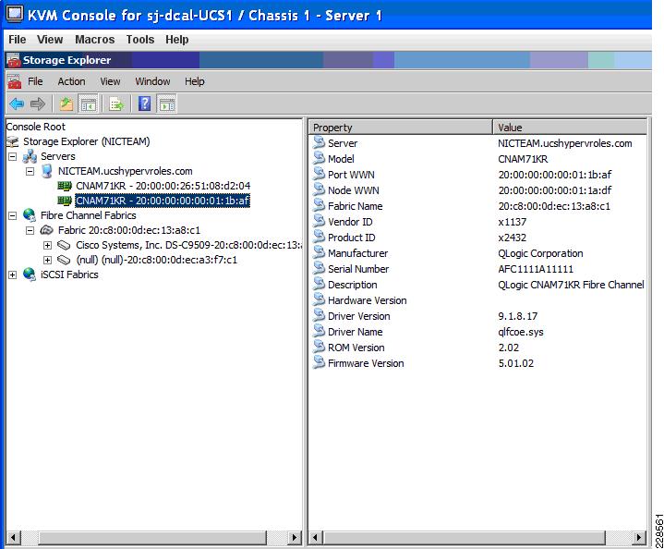Click the Up one level folder icon
The height and width of the screenshot is (549, 664).
(66, 104)
